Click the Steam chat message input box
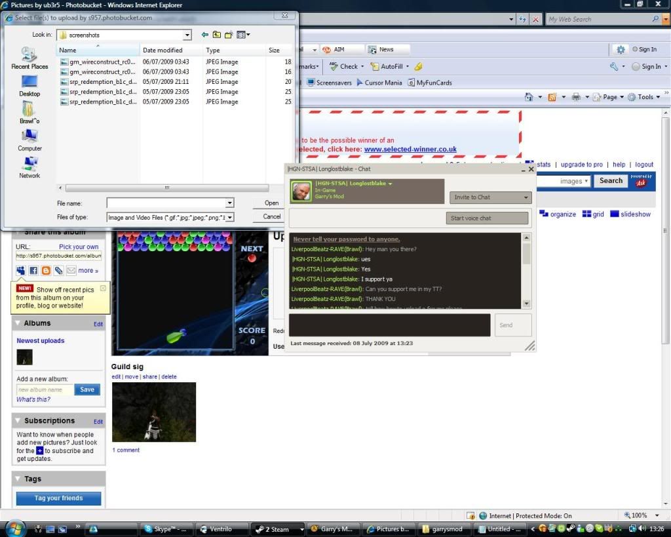The height and width of the screenshot is (537, 671). pos(389,325)
